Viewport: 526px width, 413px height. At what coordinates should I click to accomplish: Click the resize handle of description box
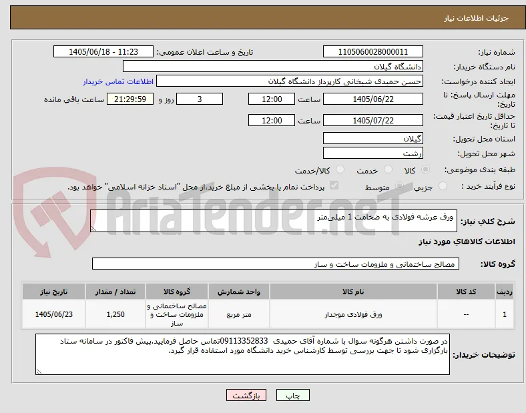93,229
